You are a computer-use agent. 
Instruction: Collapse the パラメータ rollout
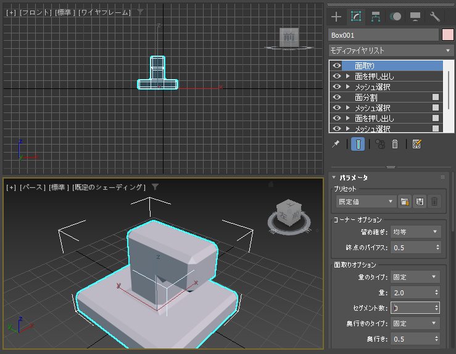pyautogui.click(x=334, y=177)
